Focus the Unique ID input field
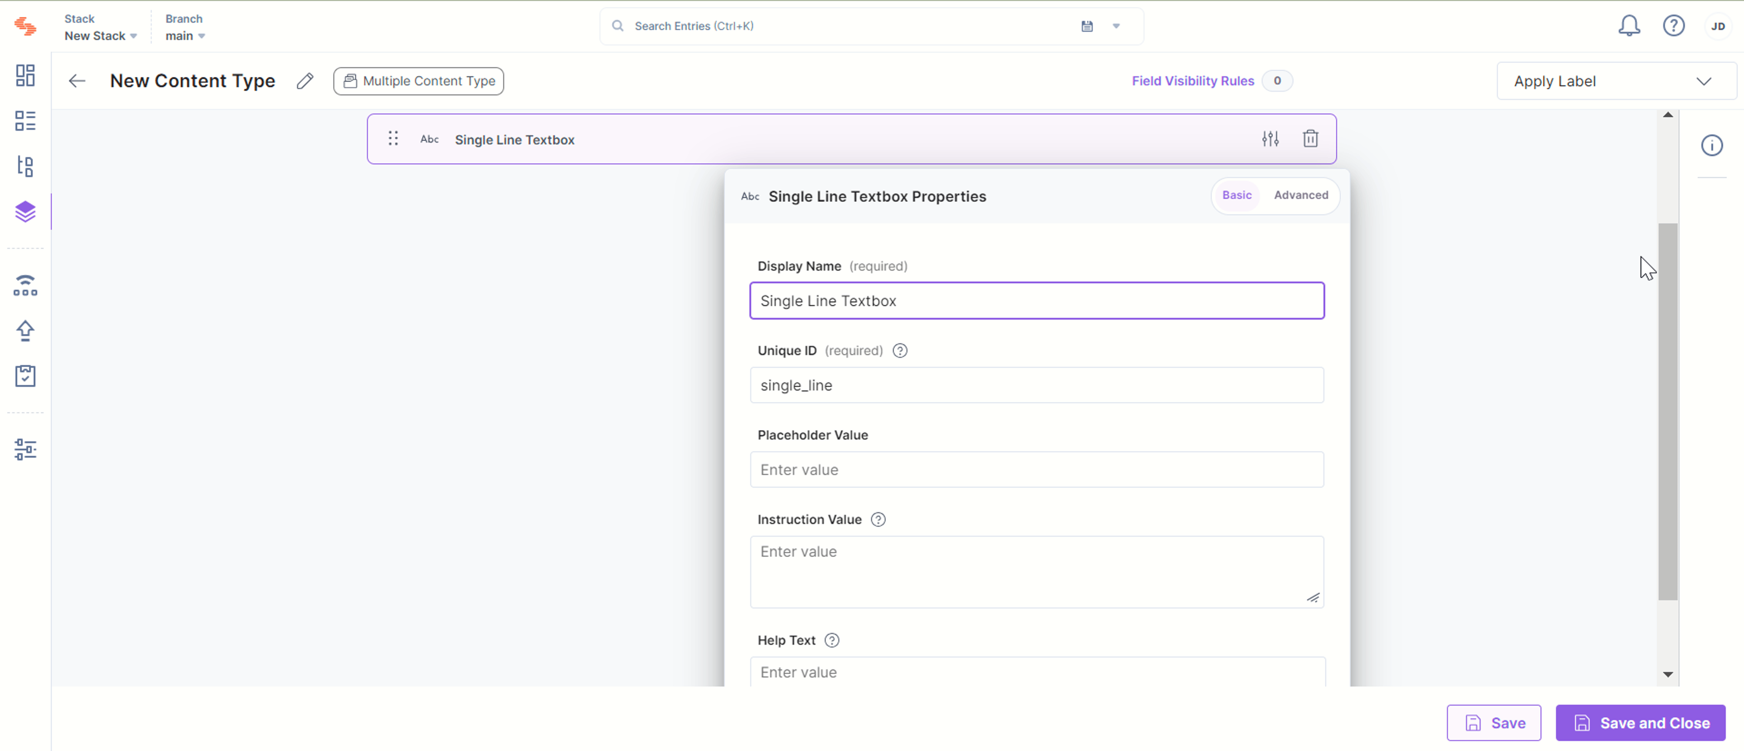The height and width of the screenshot is (751, 1744). click(1036, 385)
